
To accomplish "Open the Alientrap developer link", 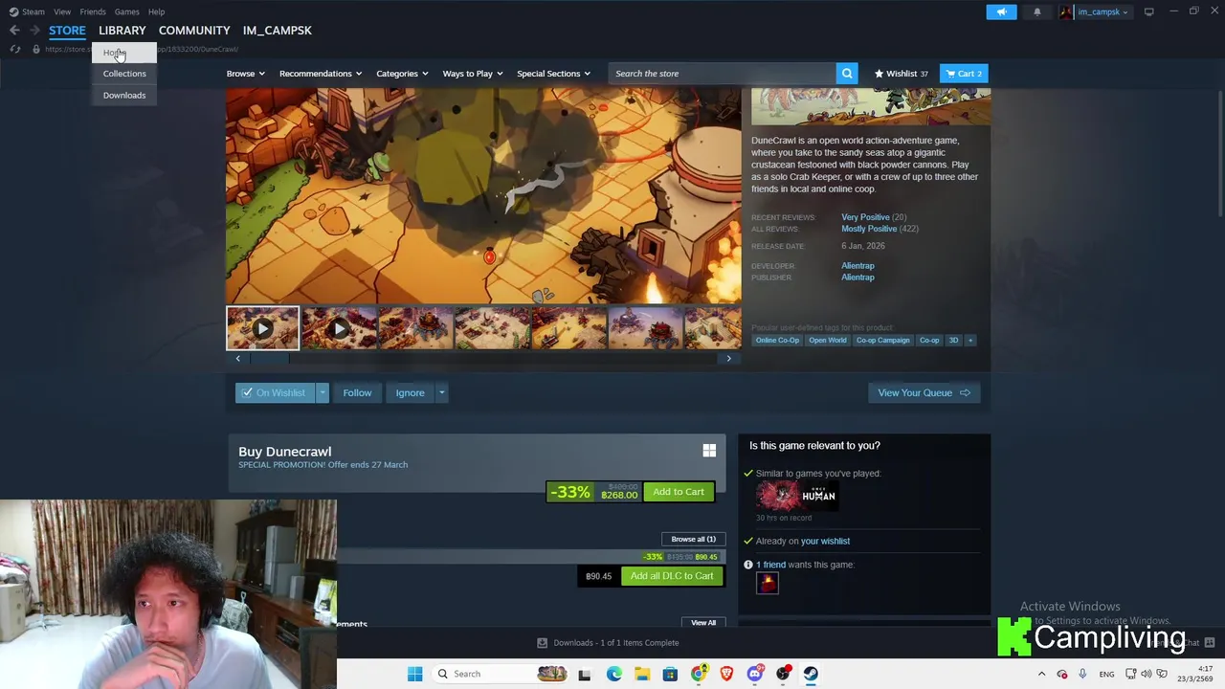I will tap(857, 266).
